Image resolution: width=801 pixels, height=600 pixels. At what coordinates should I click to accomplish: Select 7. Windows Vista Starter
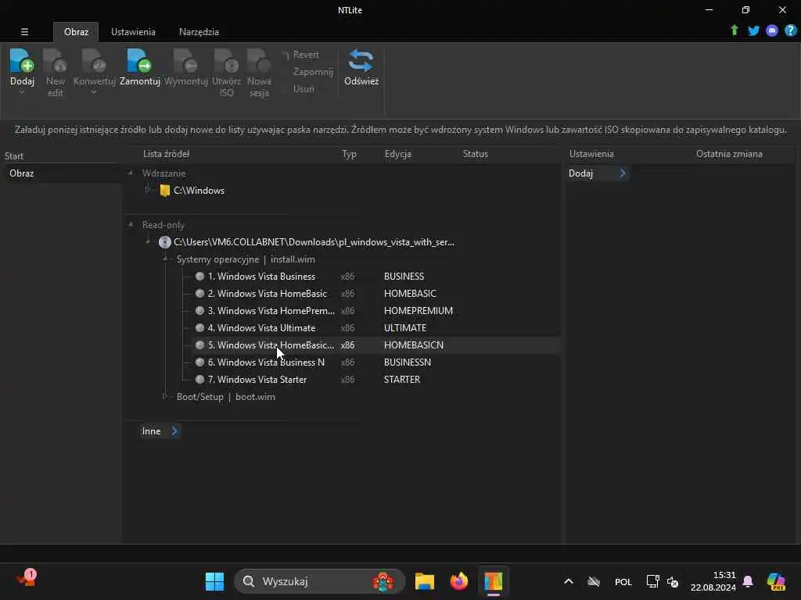(x=257, y=380)
